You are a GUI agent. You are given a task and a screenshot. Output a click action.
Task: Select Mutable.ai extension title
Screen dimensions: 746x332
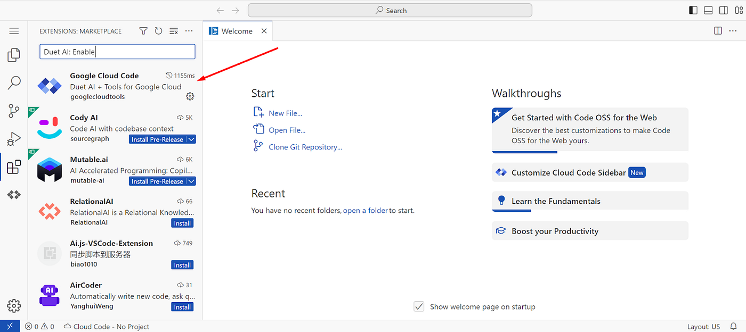[88, 160]
